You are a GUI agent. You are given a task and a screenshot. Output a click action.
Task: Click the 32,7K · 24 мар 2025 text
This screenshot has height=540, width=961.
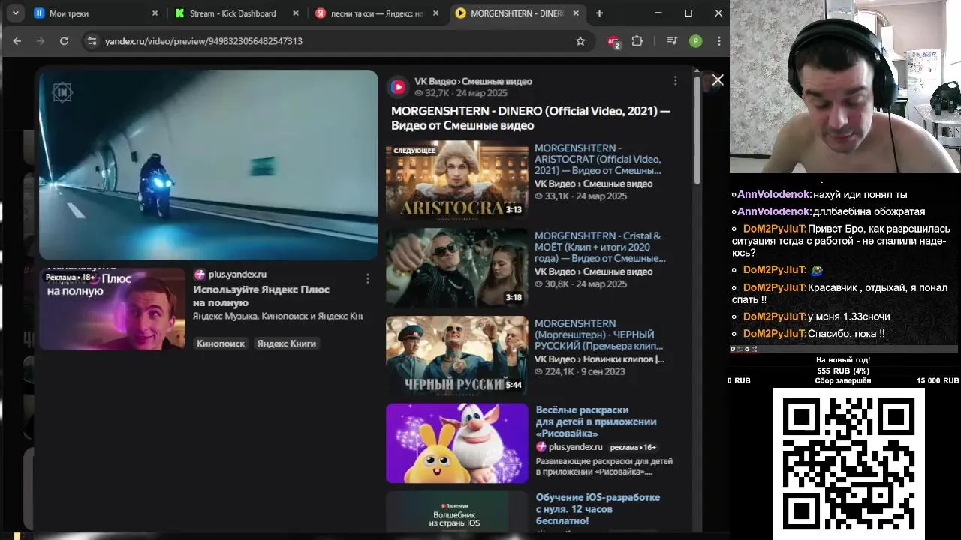[461, 94]
